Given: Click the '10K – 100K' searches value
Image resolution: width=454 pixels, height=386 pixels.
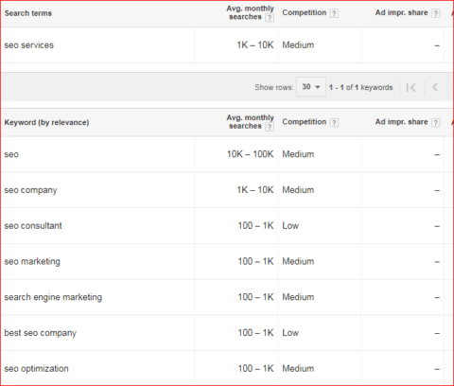Looking at the screenshot, I should tap(251, 154).
